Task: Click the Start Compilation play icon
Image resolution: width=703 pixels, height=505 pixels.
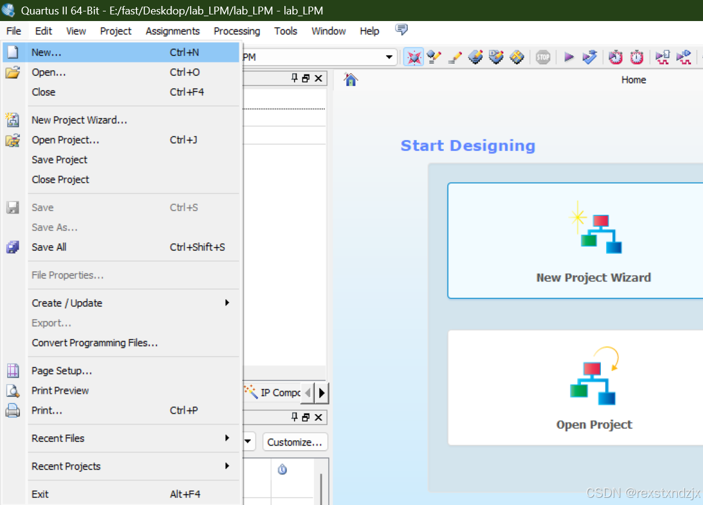Action: click(x=568, y=57)
